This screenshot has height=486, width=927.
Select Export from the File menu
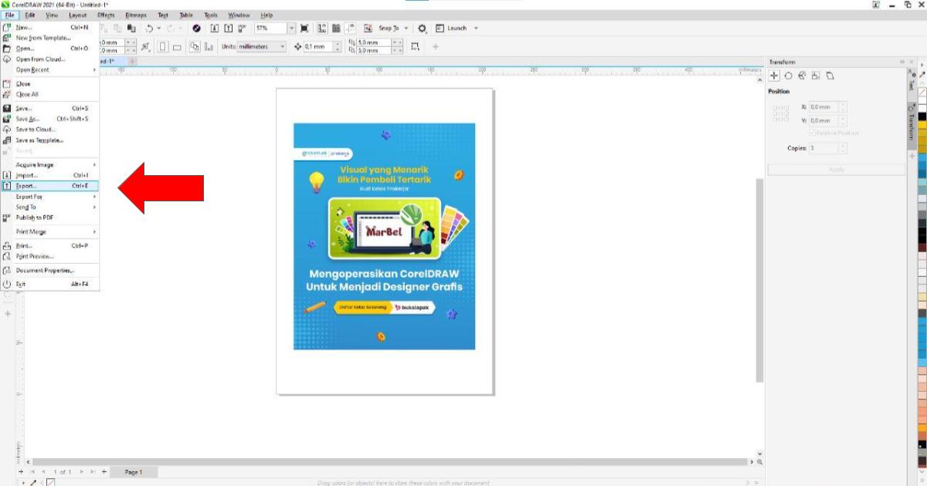tap(27, 185)
